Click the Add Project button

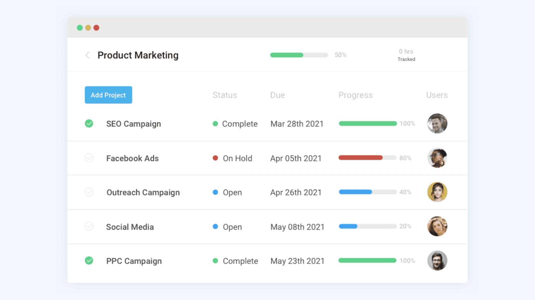click(x=108, y=95)
